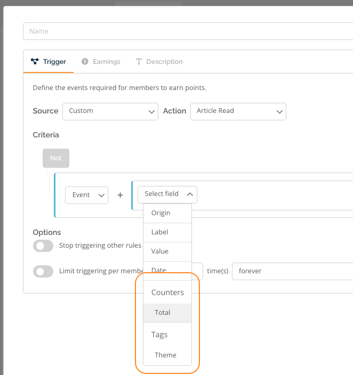This screenshot has height=375, width=353.
Task: Open the Earnings tab
Action: click(x=101, y=62)
